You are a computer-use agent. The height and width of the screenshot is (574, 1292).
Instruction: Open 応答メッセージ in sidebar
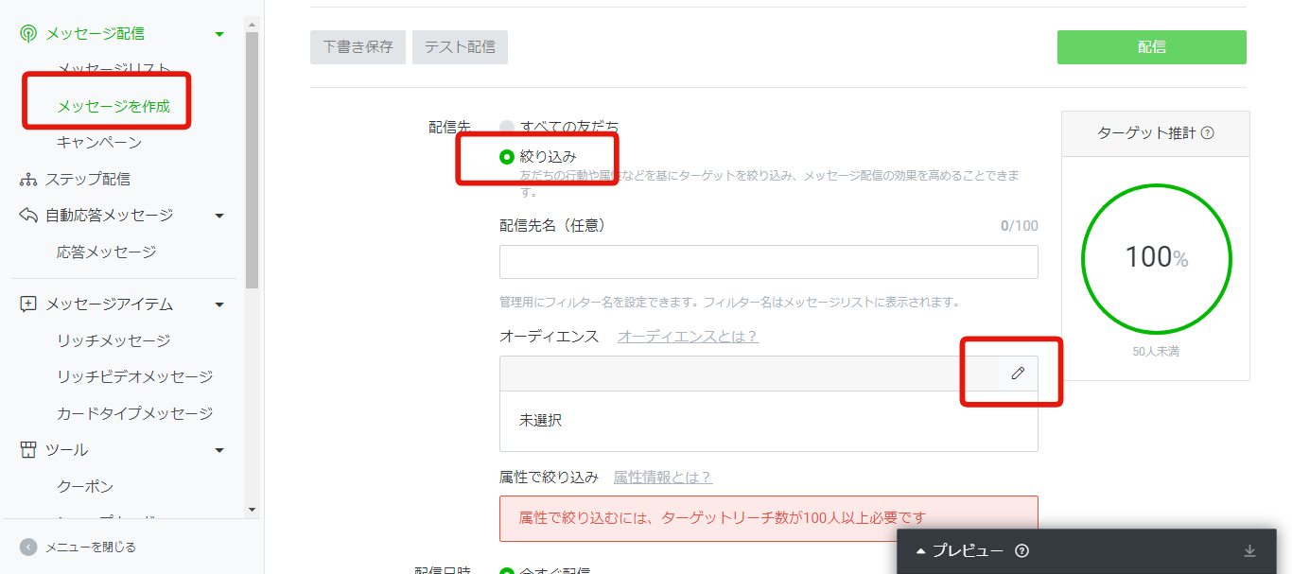pyautogui.click(x=107, y=252)
